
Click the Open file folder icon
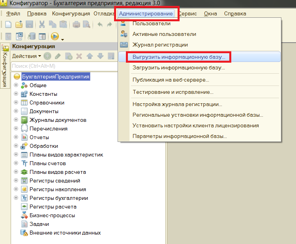(x=19, y=24)
